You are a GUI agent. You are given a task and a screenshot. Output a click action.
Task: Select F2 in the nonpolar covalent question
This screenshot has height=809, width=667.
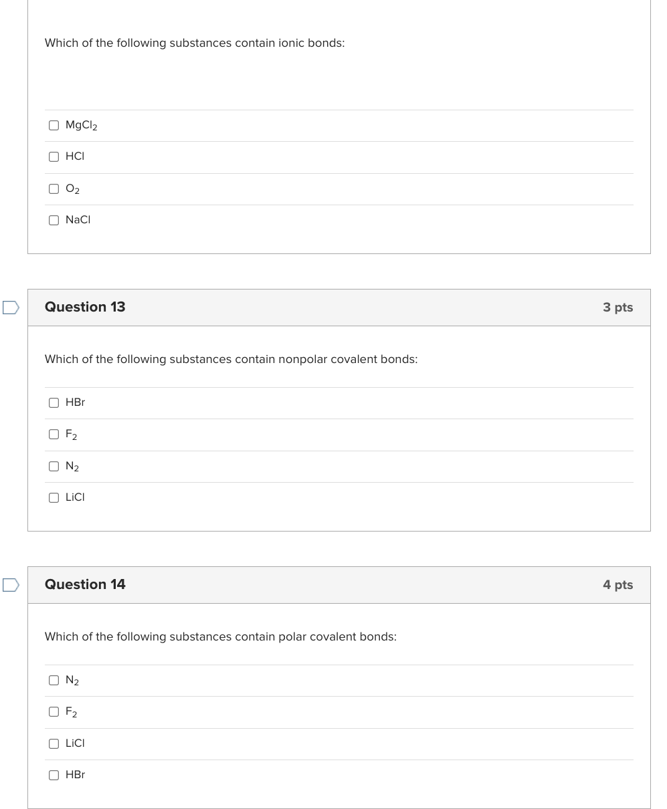[54, 434]
